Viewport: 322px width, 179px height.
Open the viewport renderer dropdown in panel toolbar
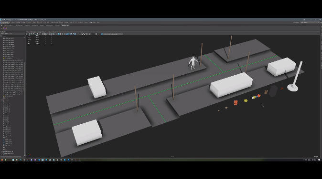[113, 34]
